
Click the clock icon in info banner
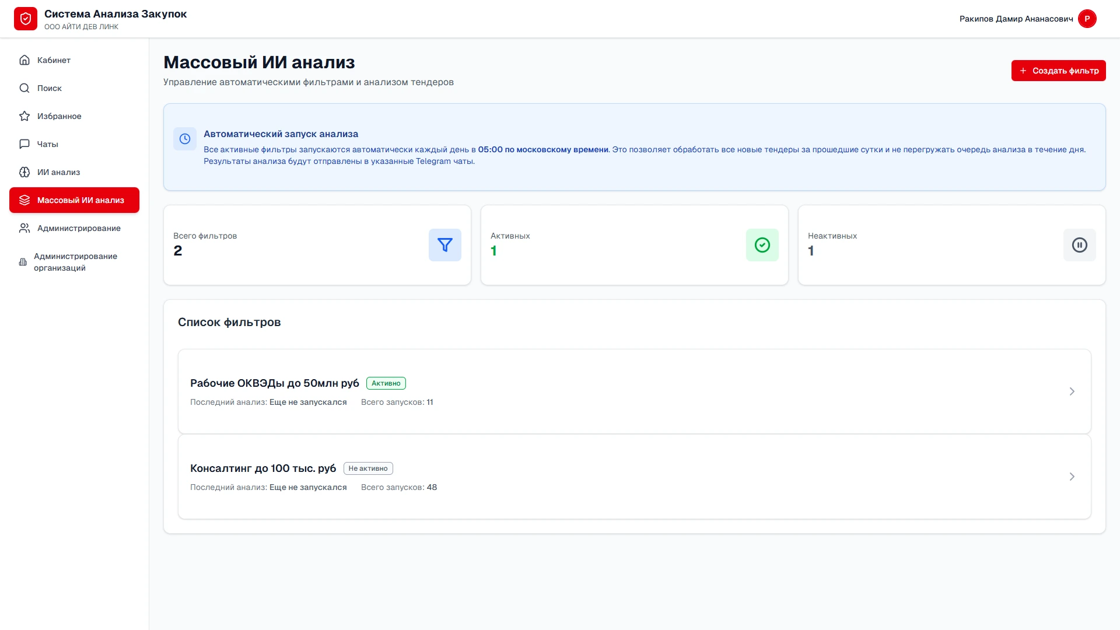coord(185,139)
